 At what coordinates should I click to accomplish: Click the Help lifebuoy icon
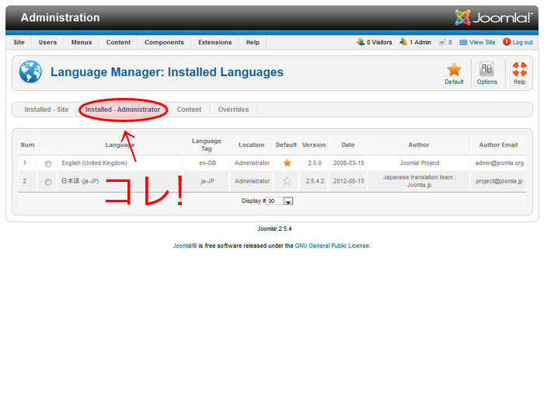coord(519,70)
